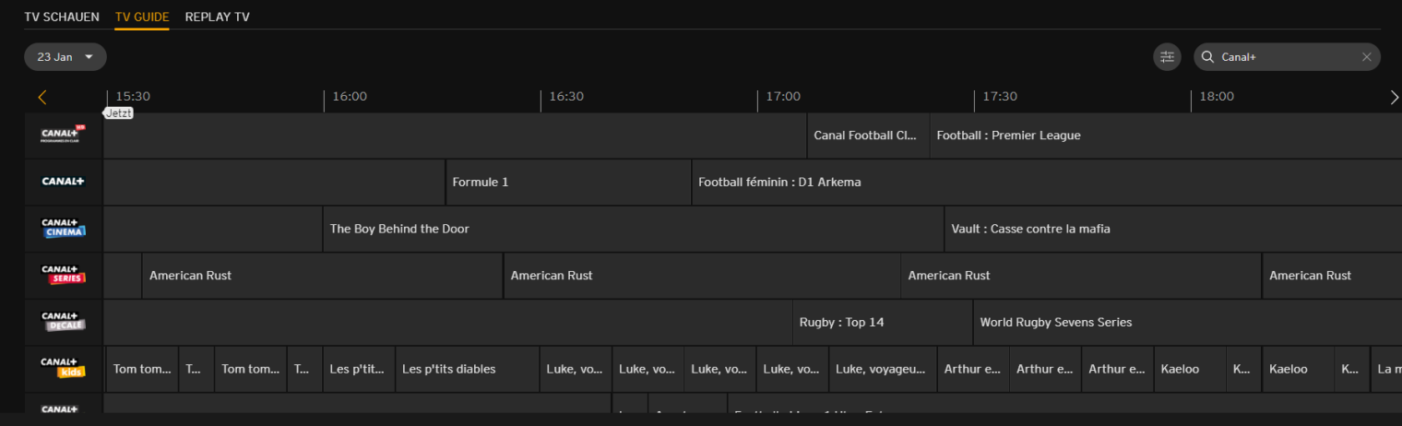
Task: Open the TV GUIDE tab
Action: [x=142, y=17]
